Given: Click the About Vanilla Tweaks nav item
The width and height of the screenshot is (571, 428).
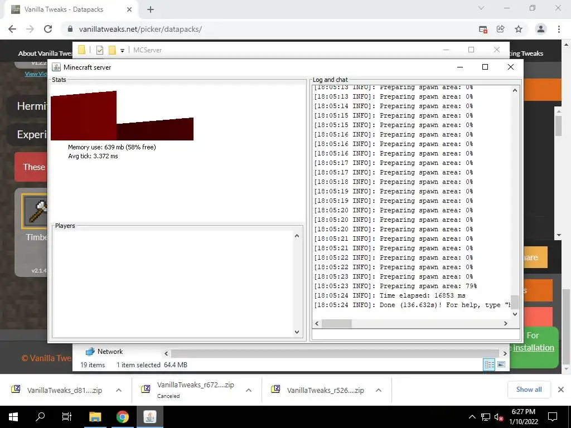Looking at the screenshot, I should [45, 53].
